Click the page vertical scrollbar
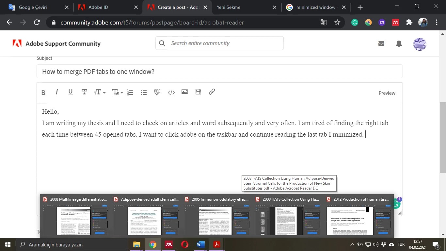 (443, 137)
